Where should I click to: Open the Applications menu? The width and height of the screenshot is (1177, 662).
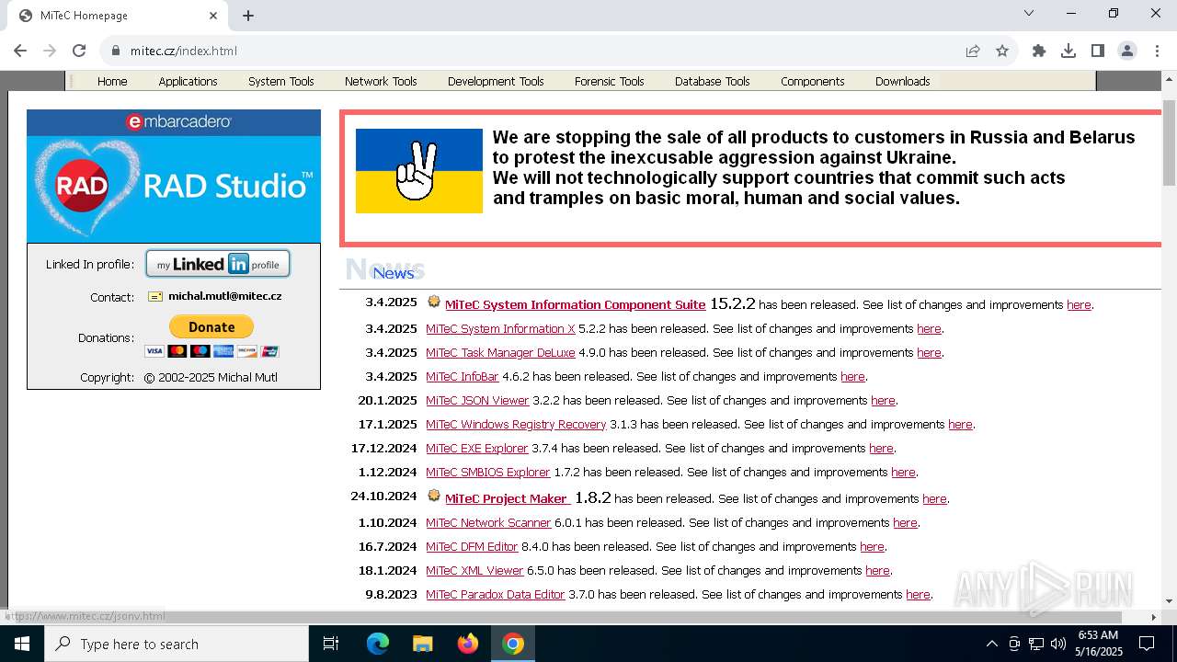tap(188, 81)
